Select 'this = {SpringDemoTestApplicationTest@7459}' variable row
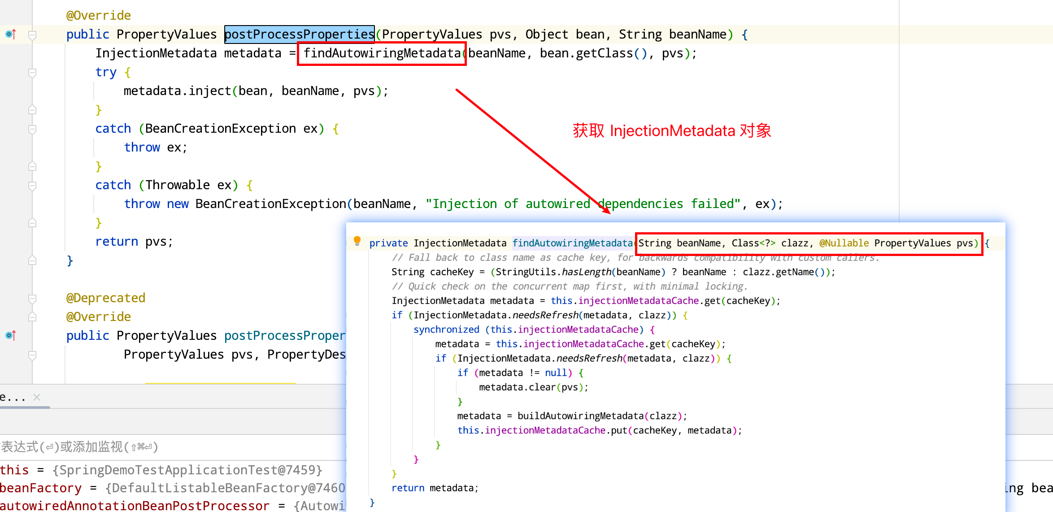The width and height of the screenshot is (1053, 512). click(x=161, y=470)
